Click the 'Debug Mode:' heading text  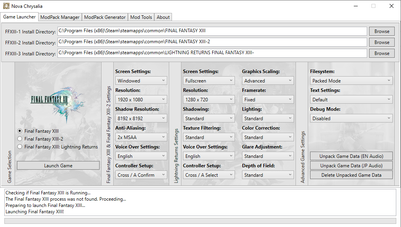tap(325, 109)
